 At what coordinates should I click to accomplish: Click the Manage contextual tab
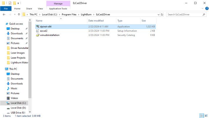click(x=58, y=4)
